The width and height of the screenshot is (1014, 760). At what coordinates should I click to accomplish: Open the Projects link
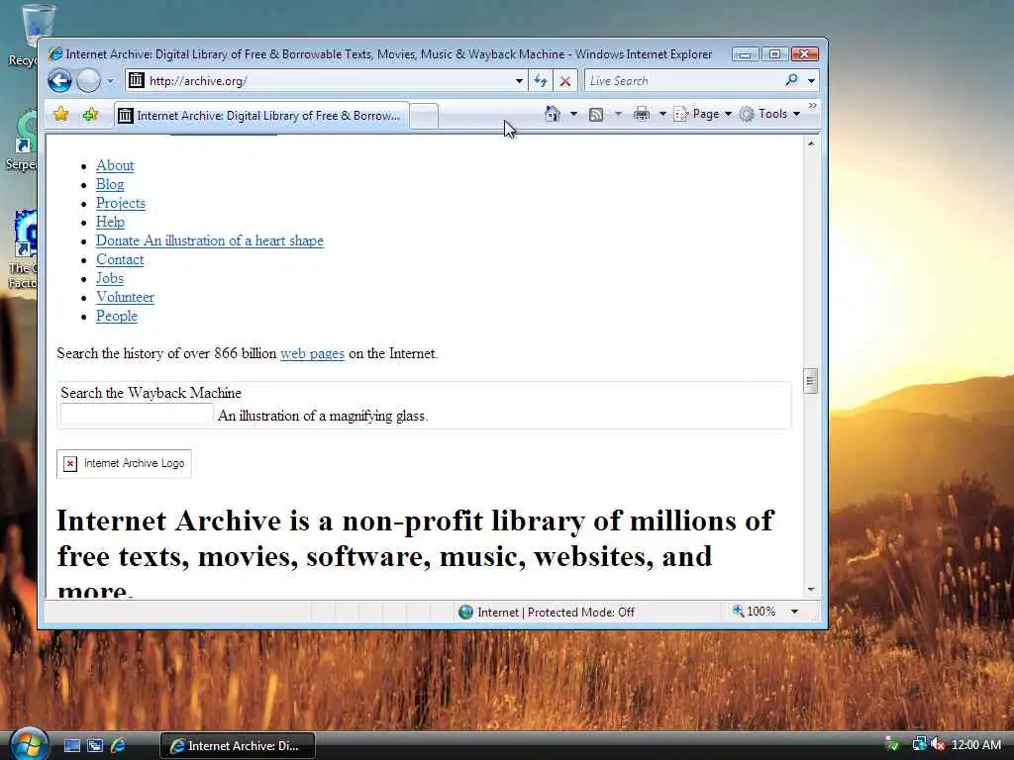pos(120,203)
